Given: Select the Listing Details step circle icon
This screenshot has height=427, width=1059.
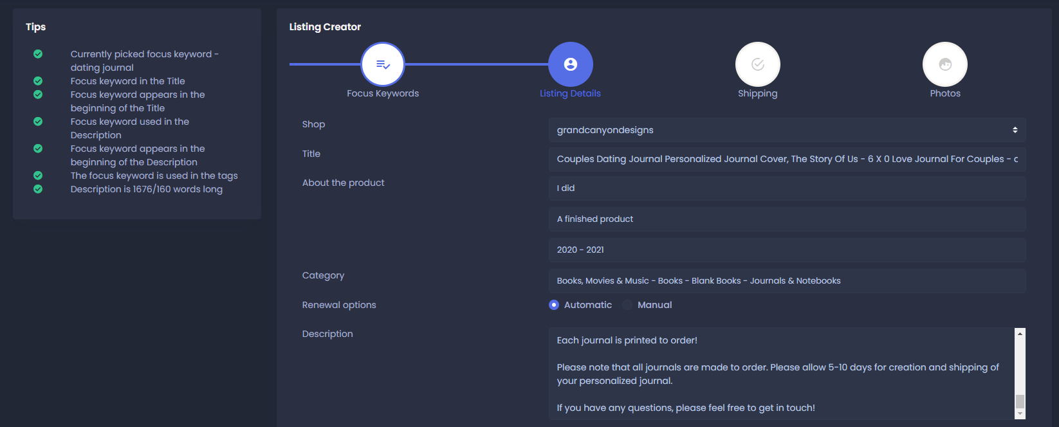Looking at the screenshot, I should point(571,64).
